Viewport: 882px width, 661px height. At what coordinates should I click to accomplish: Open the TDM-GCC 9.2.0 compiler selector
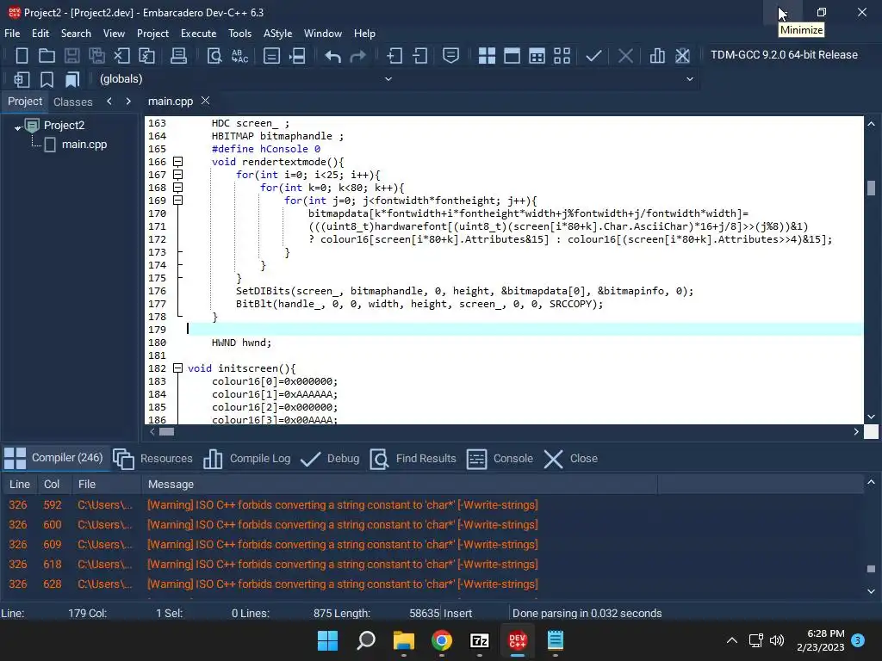point(784,55)
